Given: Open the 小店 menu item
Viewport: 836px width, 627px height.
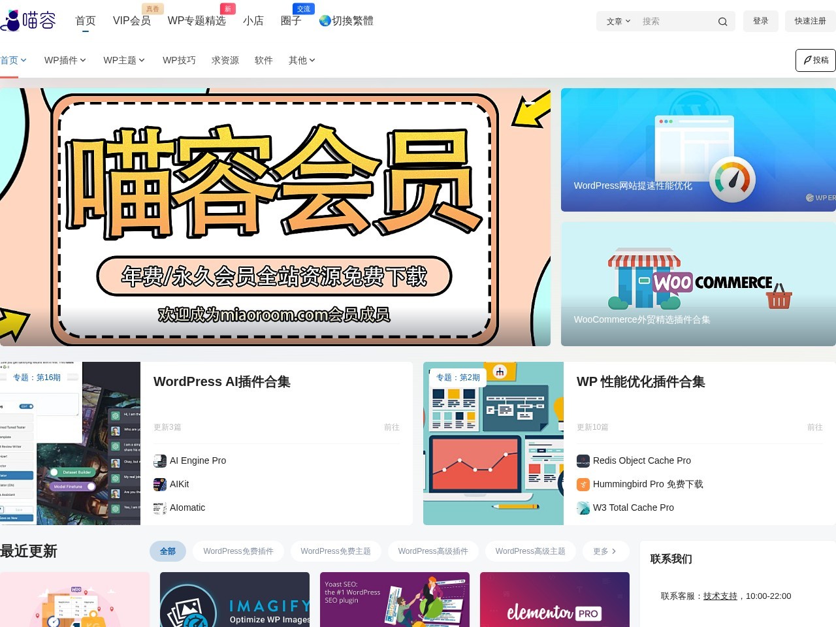Looking at the screenshot, I should pyautogui.click(x=253, y=21).
